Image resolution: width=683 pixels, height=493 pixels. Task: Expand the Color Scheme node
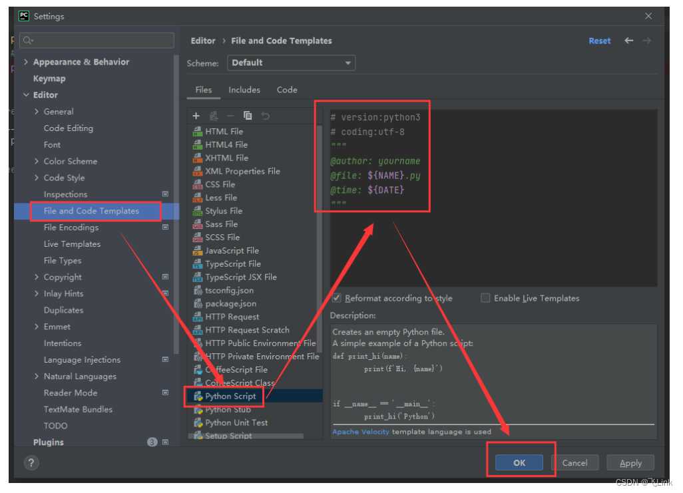[37, 161]
